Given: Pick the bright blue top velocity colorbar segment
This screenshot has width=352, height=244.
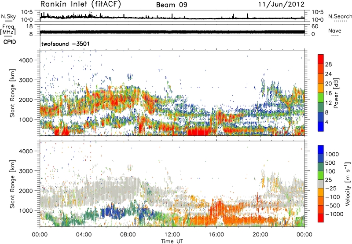Looking at the screenshot, I should pos(321,150).
